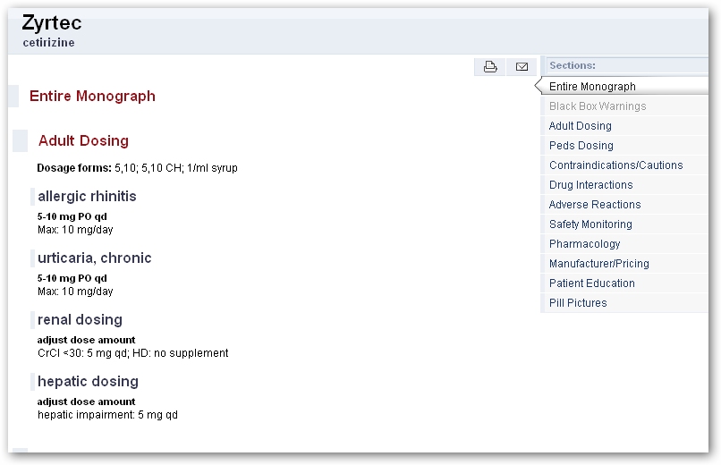View the Drug Interactions section
This screenshot has width=721, height=465.
coord(590,185)
